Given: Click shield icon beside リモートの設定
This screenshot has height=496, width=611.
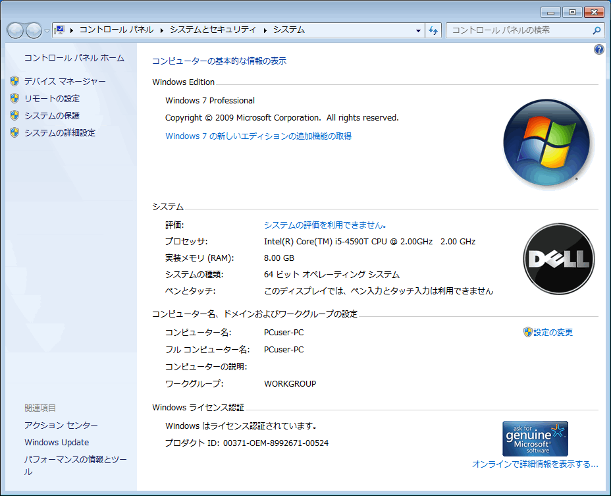Looking at the screenshot, I should tap(14, 98).
